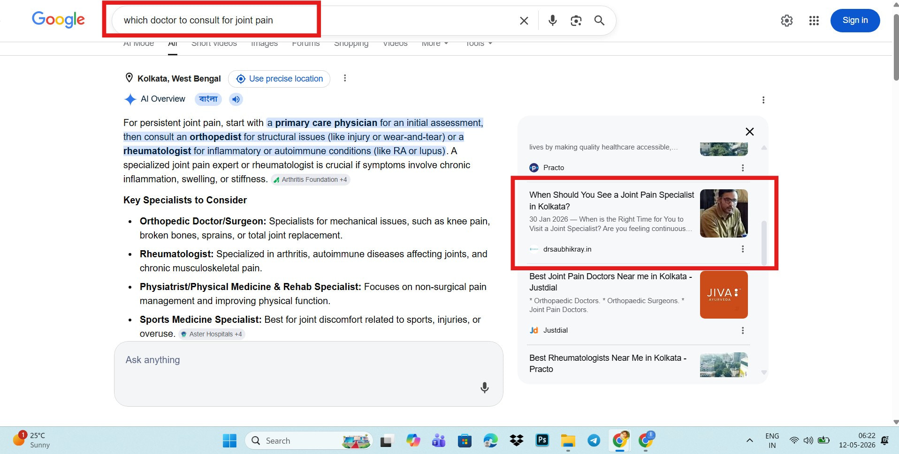Open the Shopping tab
899x454 pixels.
(351, 44)
